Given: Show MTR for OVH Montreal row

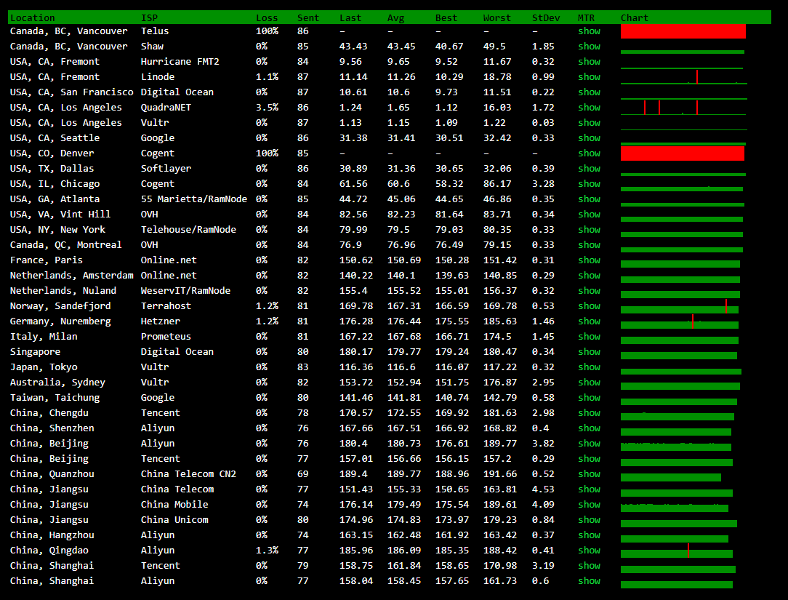Looking at the screenshot, I should tap(589, 245).
